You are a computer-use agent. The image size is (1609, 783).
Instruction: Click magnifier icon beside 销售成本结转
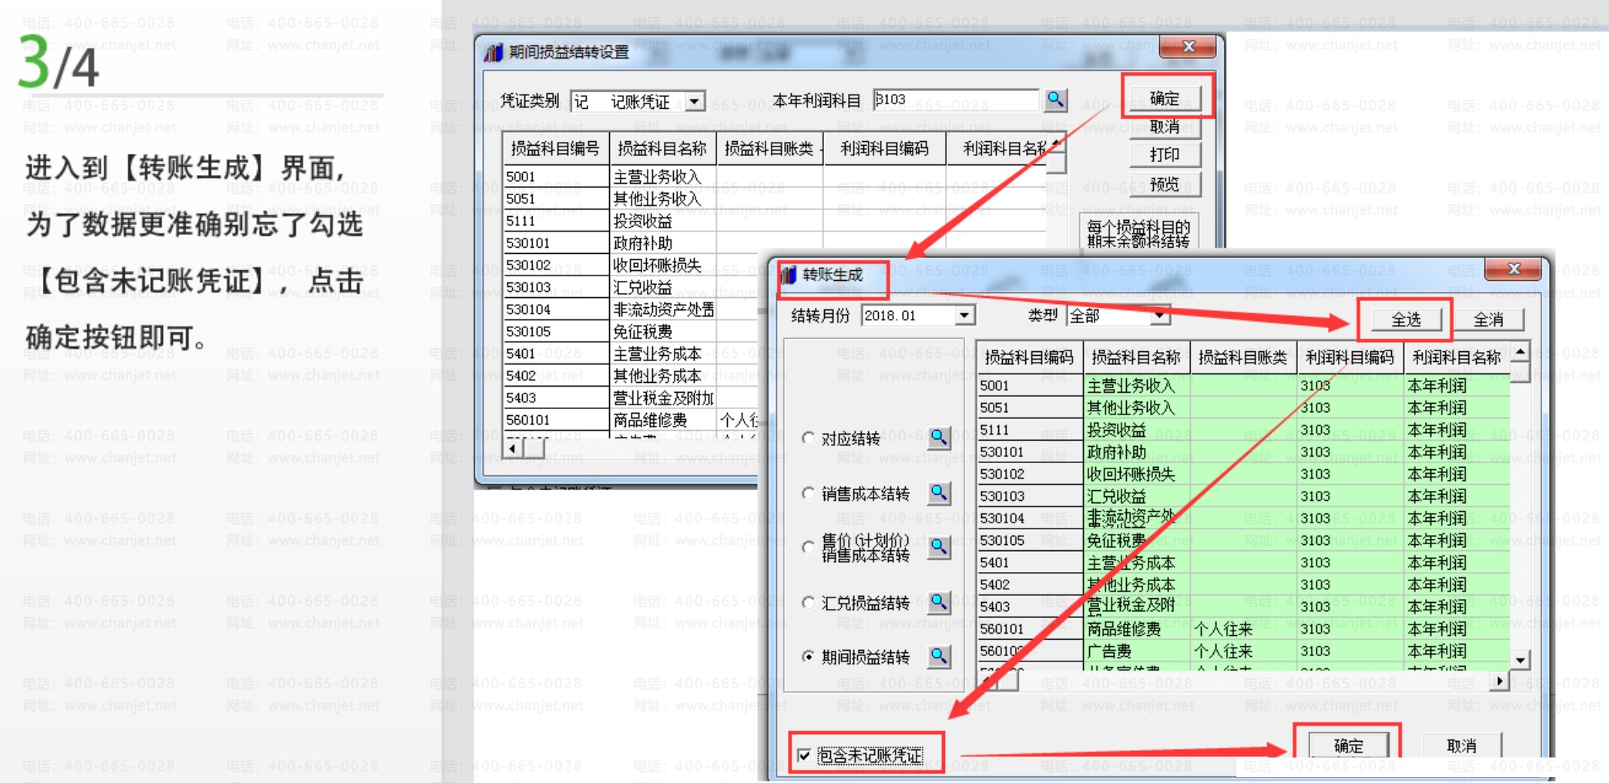(x=939, y=493)
